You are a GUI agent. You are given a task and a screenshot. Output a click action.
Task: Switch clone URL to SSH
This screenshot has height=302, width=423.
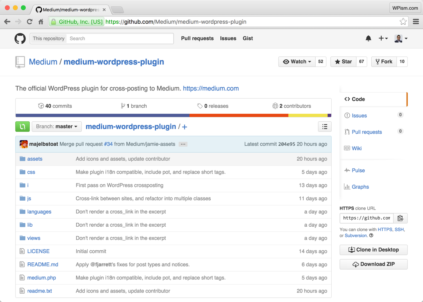(399, 230)
